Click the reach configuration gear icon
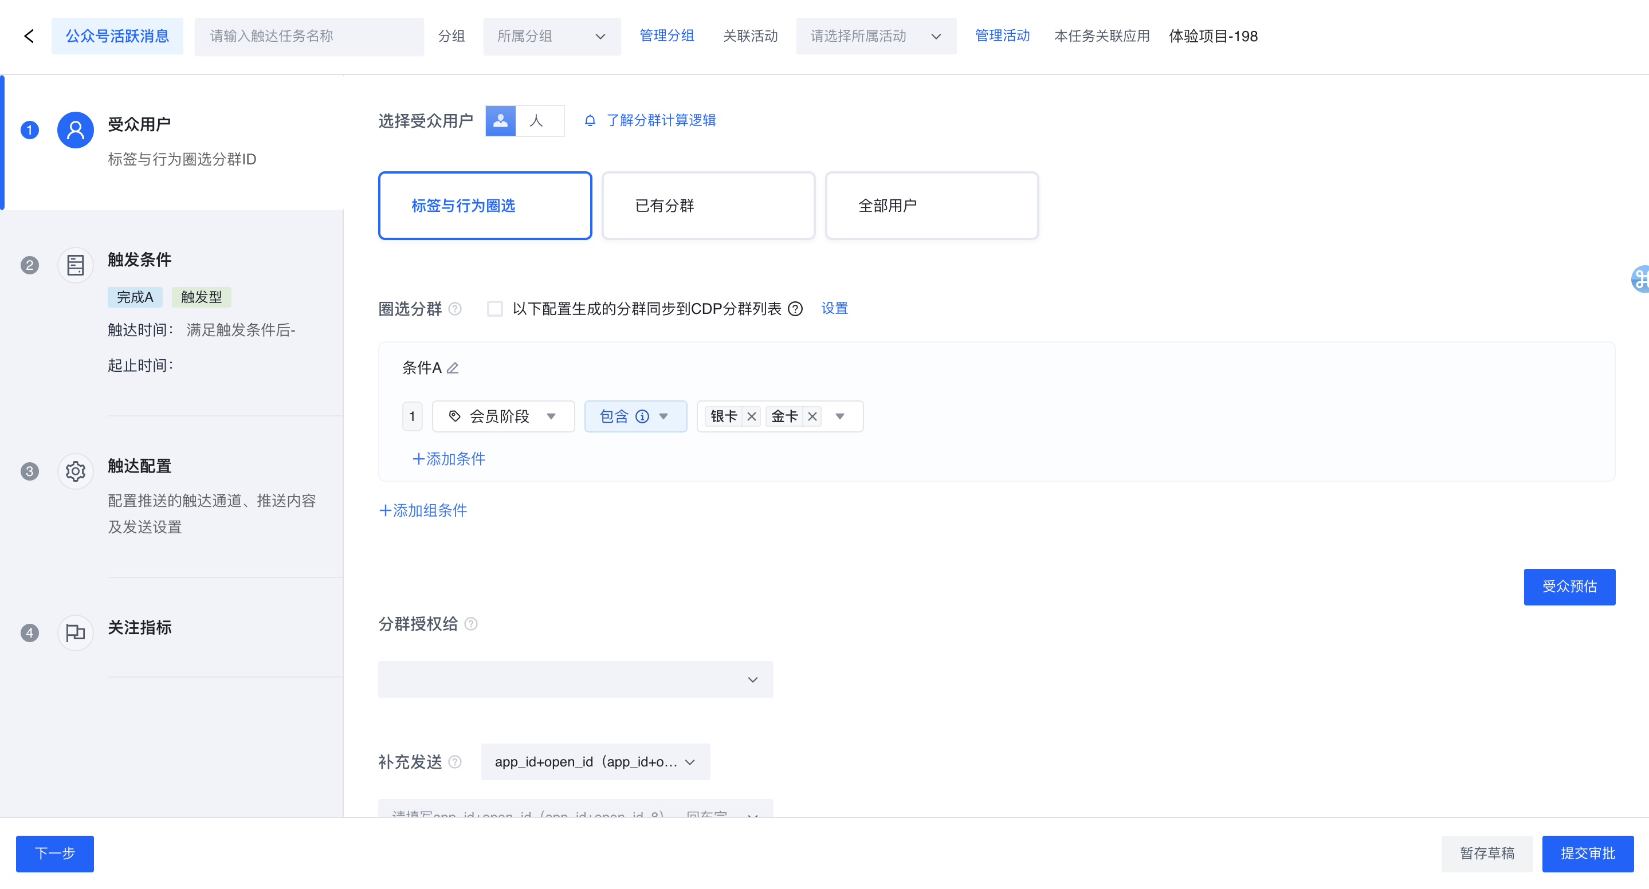The image size is (1649, 889). pos(76,471)
